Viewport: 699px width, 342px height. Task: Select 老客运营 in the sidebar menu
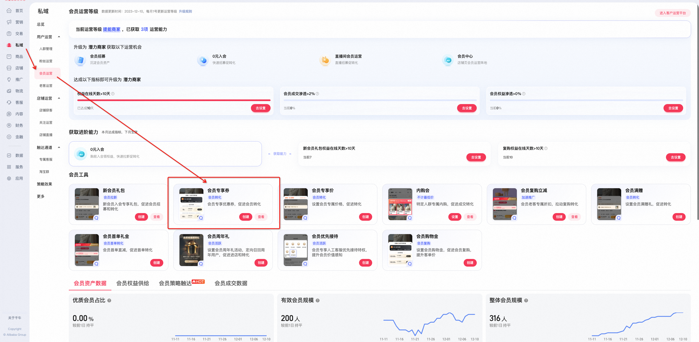coord(46,86)
